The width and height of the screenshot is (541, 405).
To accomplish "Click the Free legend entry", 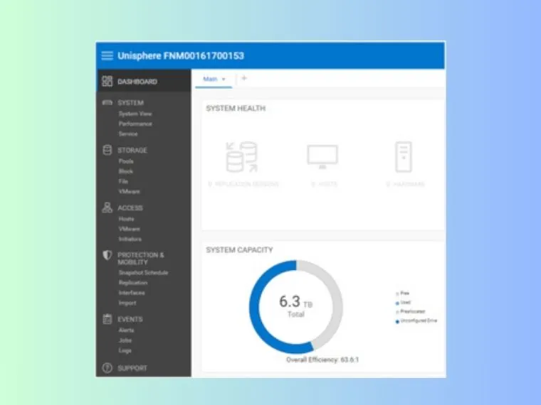I will [402, 293].
